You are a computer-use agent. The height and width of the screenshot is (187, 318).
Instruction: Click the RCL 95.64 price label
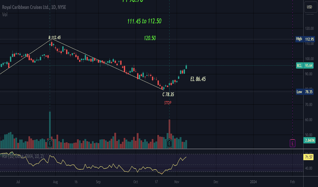[x=305, y=66]
